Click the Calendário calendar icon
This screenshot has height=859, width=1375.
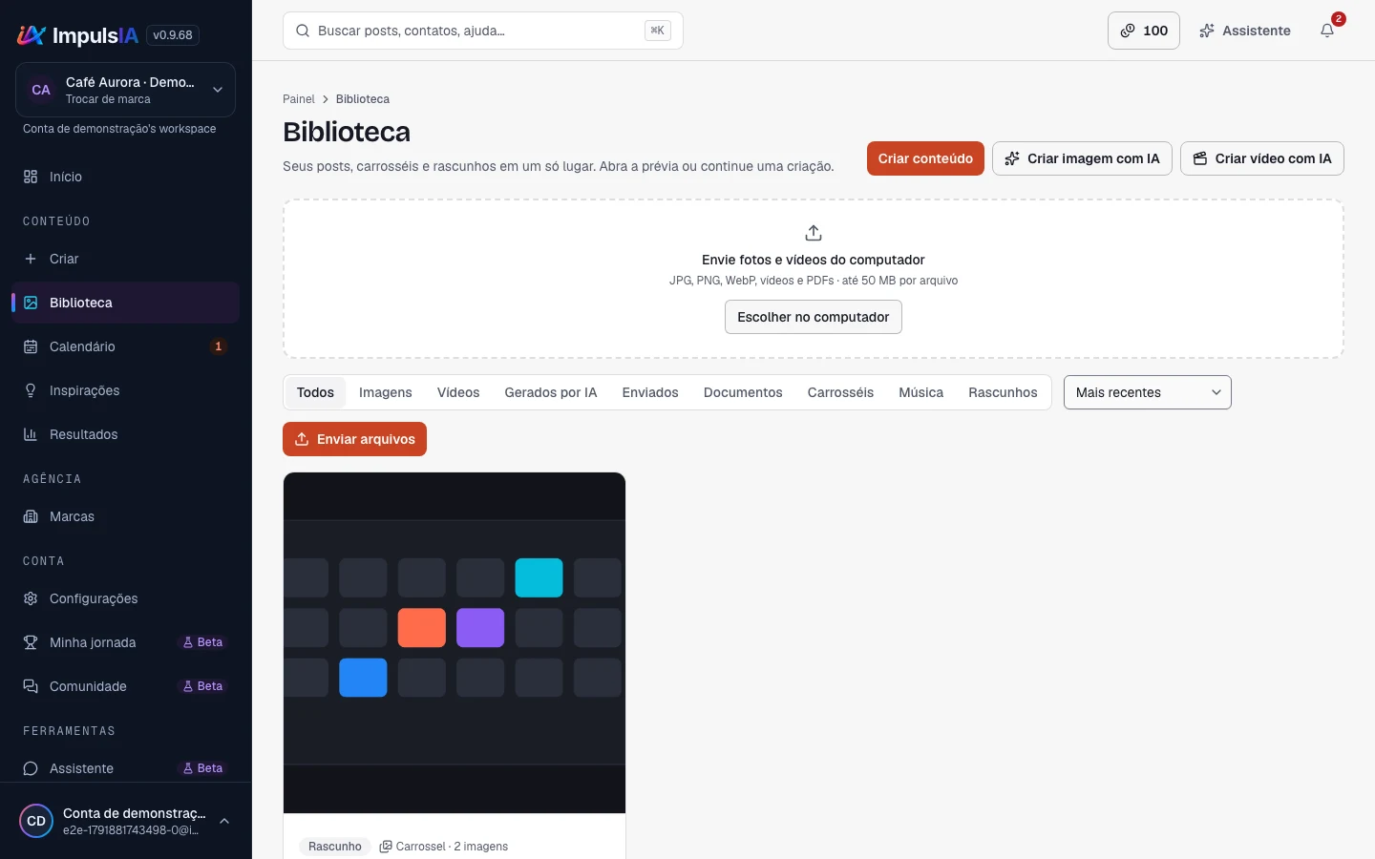(x=31, y=346)
